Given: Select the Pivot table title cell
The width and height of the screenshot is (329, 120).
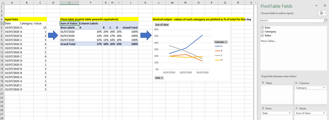Looking at the screenshot, I should tap(69, 19).
